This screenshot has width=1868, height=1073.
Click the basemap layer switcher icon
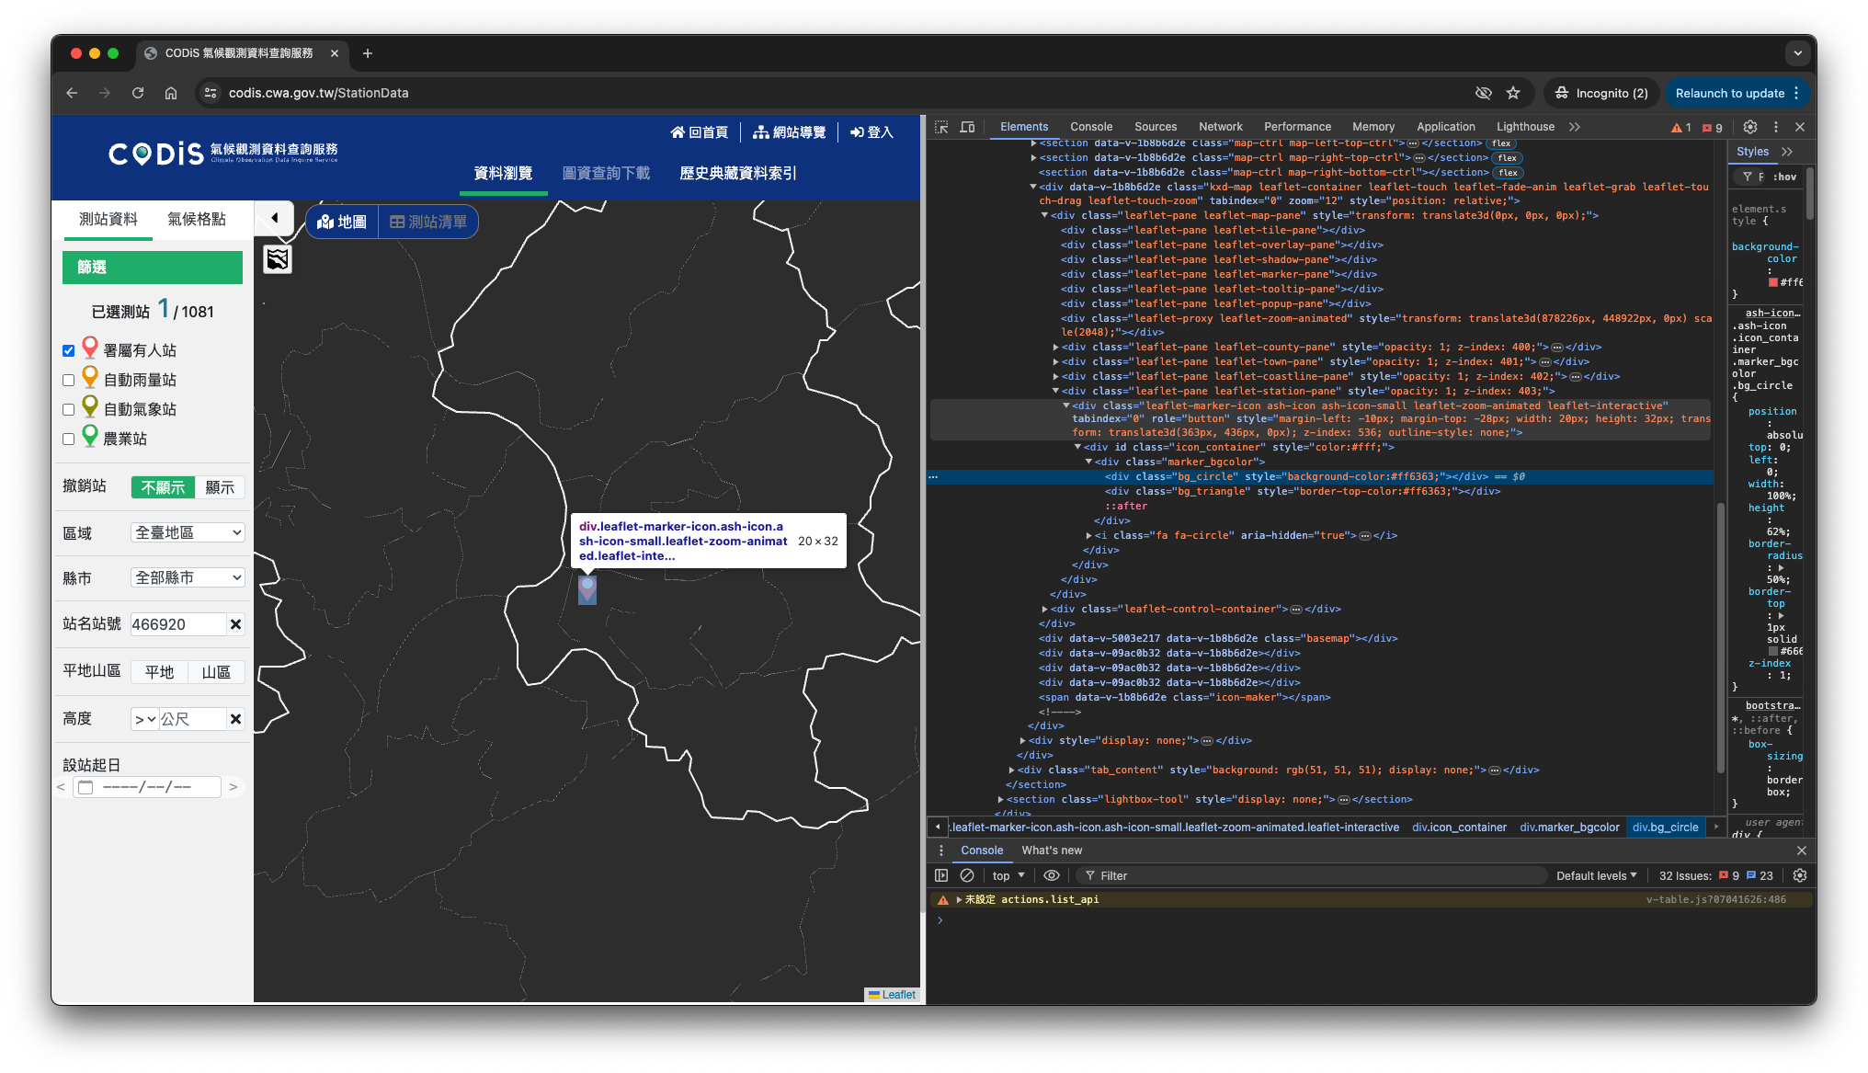coord(278,259)
